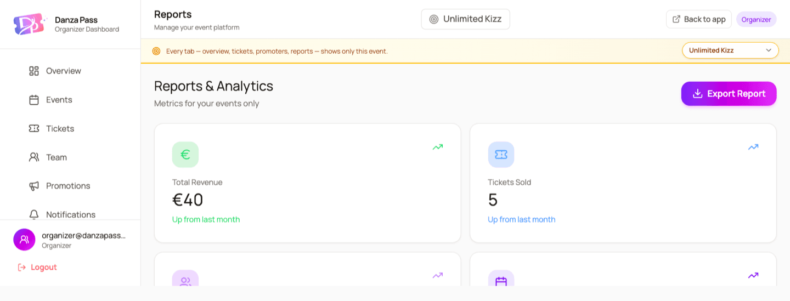Click the Organizer Dashboard subtitle

pos(87,30)
